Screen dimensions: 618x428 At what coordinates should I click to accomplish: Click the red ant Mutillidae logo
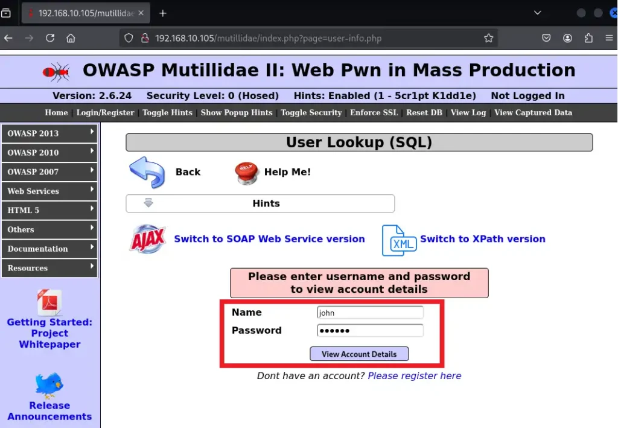coord(56,72)
